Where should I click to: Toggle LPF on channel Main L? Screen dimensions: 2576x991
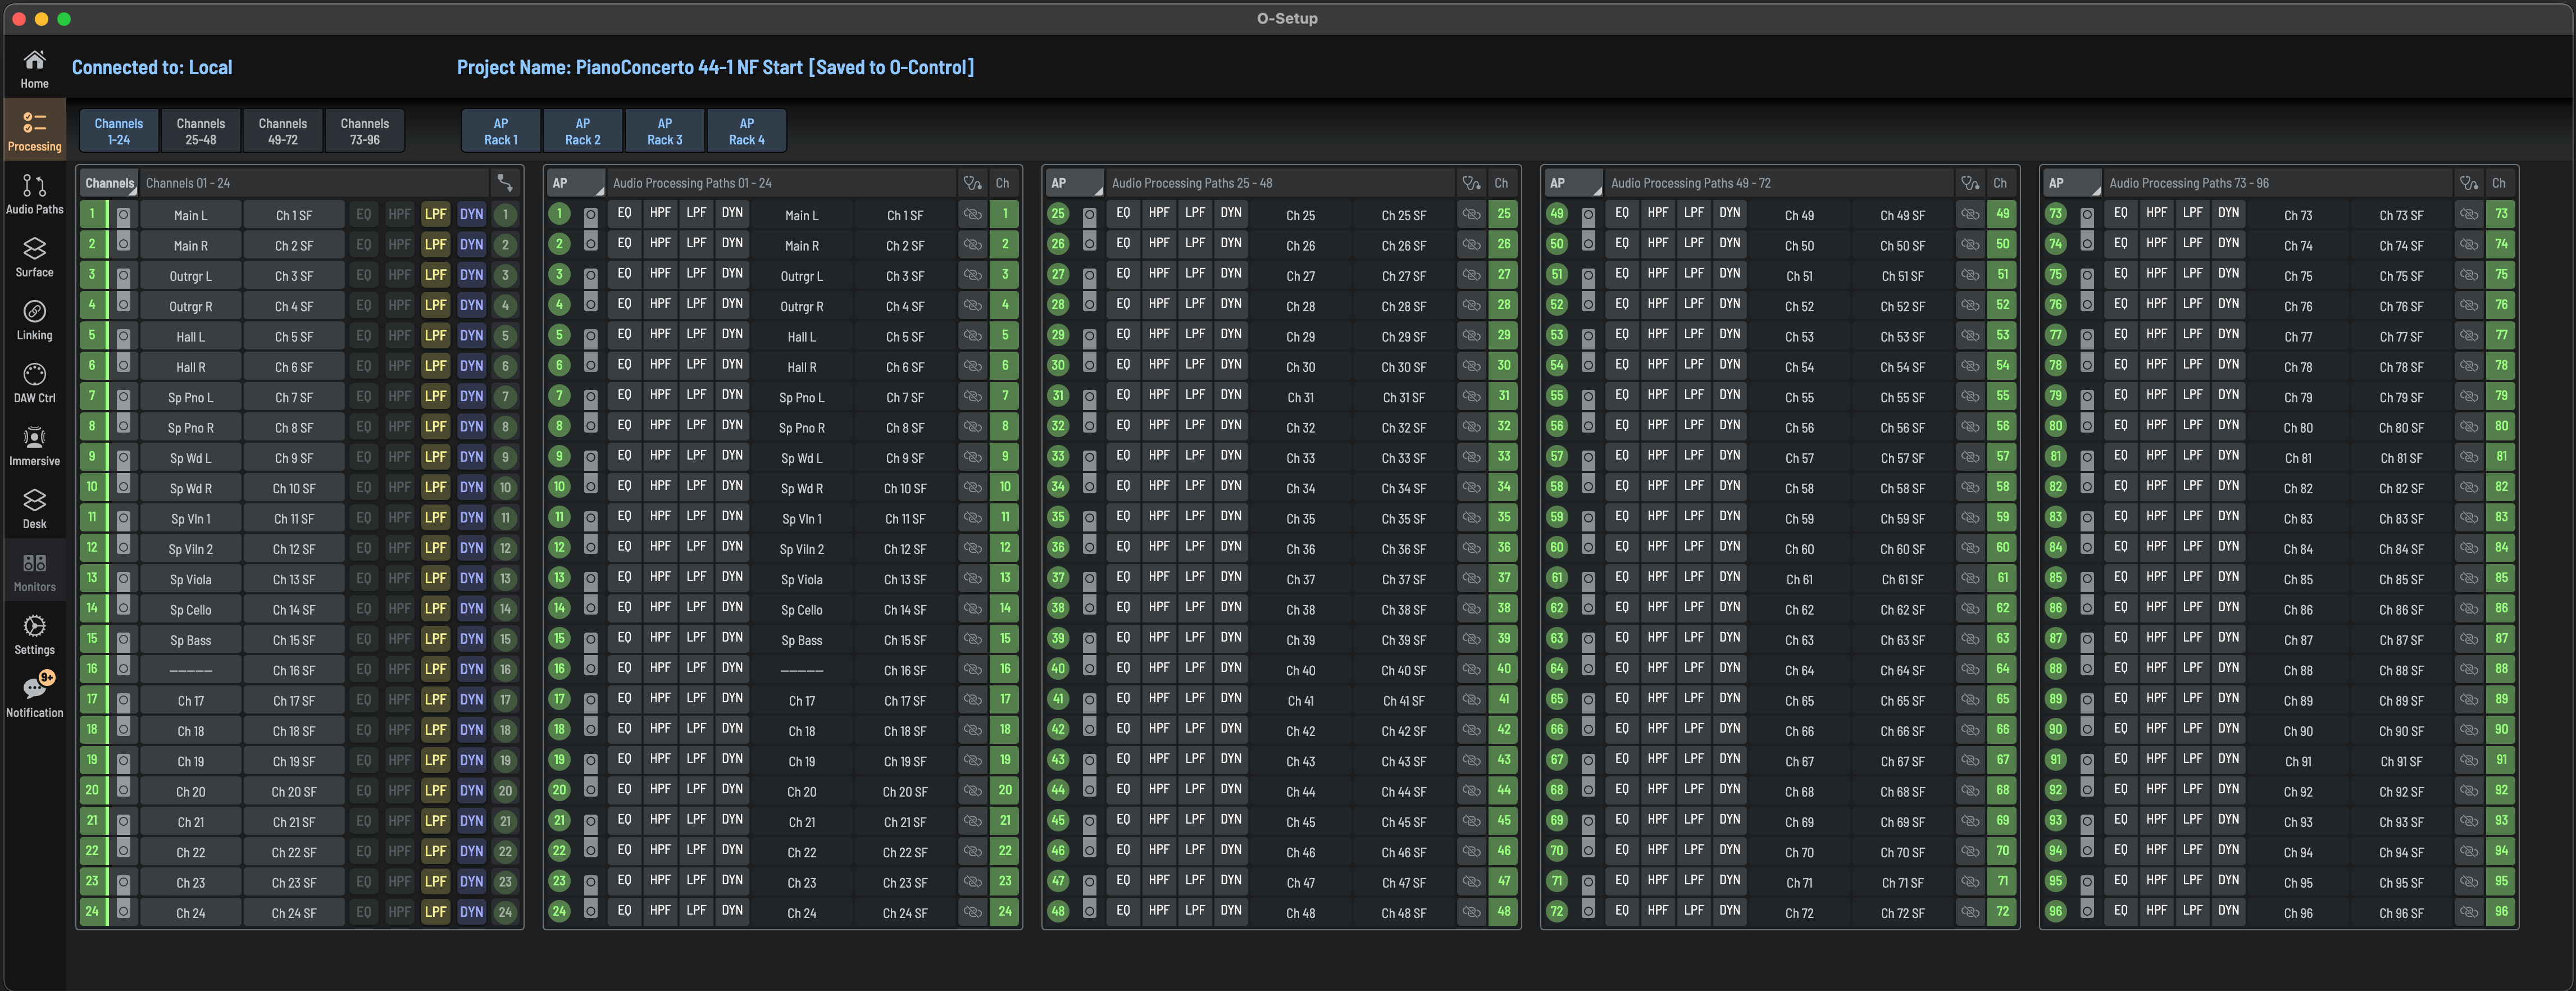[x=435, y=214]
